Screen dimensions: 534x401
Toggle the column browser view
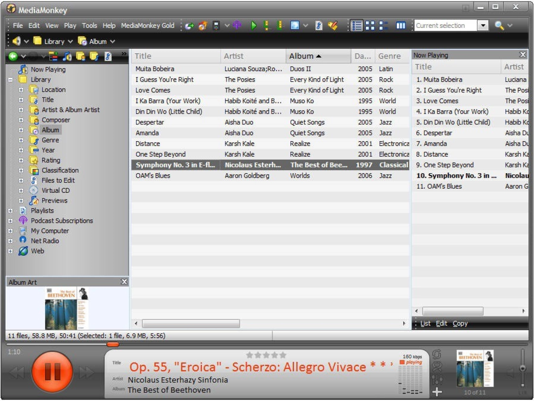pyautogui.click(x=400, y=25)
